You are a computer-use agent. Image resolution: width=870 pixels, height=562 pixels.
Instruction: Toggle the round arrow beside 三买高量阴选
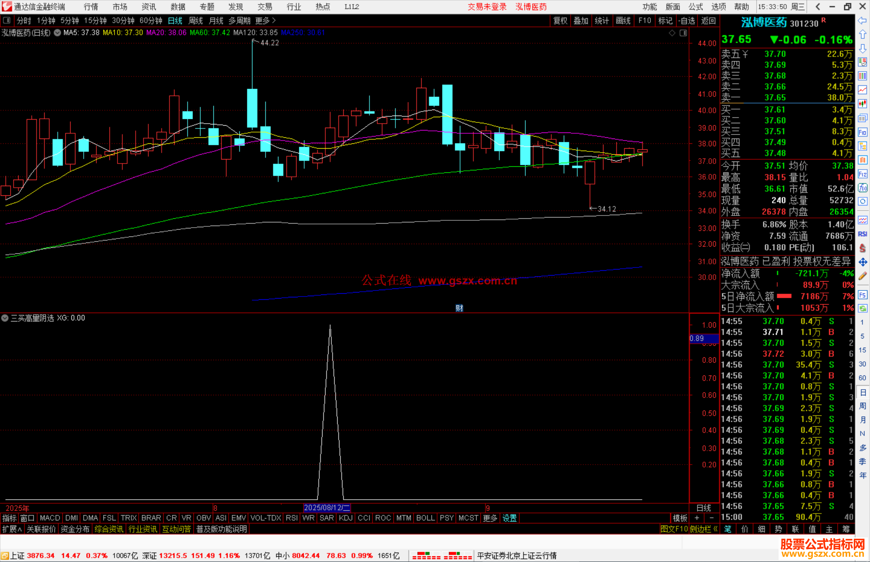[x=5, y=318]
